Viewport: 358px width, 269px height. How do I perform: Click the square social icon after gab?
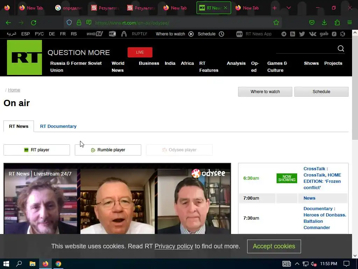tap(334, 34)
